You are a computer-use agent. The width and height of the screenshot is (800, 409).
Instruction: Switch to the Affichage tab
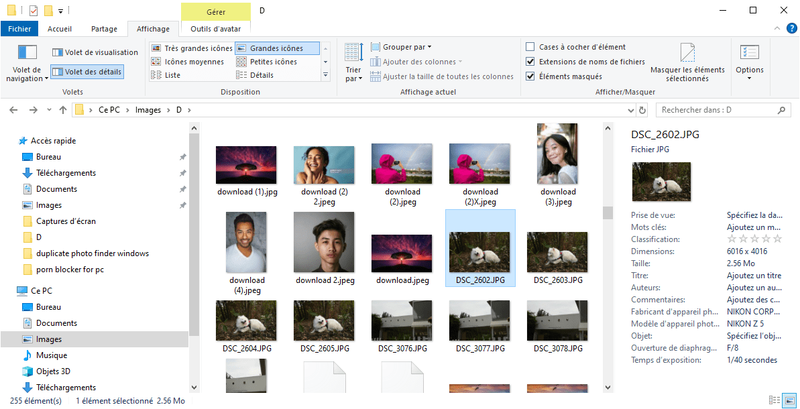[153, 29]
